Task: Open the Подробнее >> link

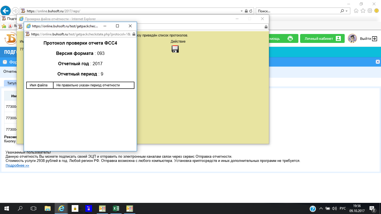Action: pos(17,166)
